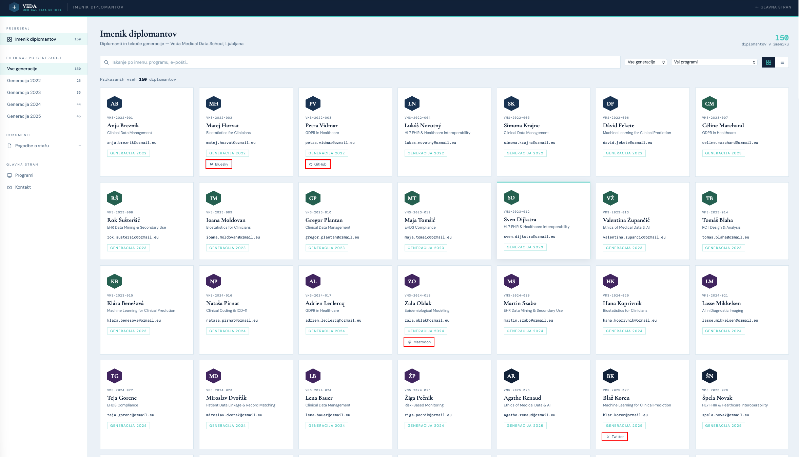The width and height of the screenshot is (799, 457).
Task: Click the GP avatar of Gregor Plantan
Action: tap(313, 198)
